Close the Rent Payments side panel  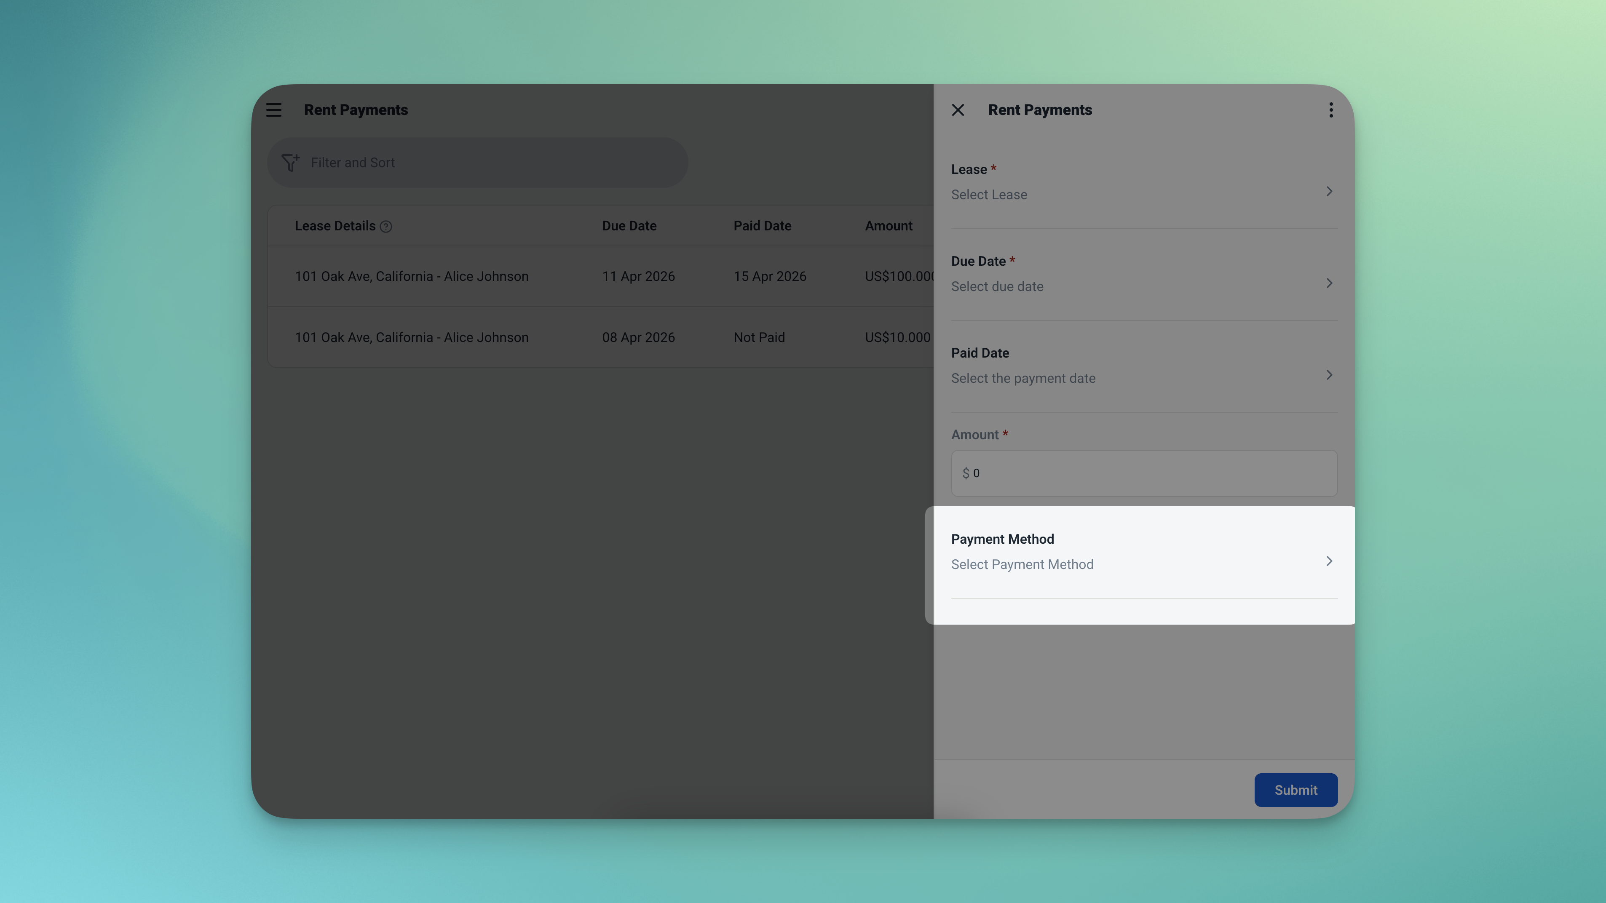click(x=958, y=109)
